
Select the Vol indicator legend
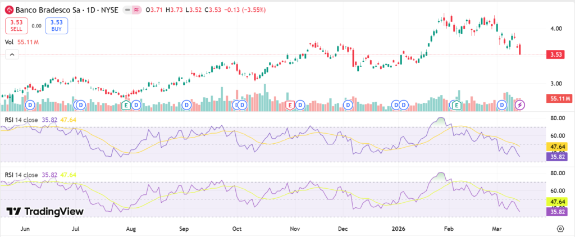click(x=10, y=42)
